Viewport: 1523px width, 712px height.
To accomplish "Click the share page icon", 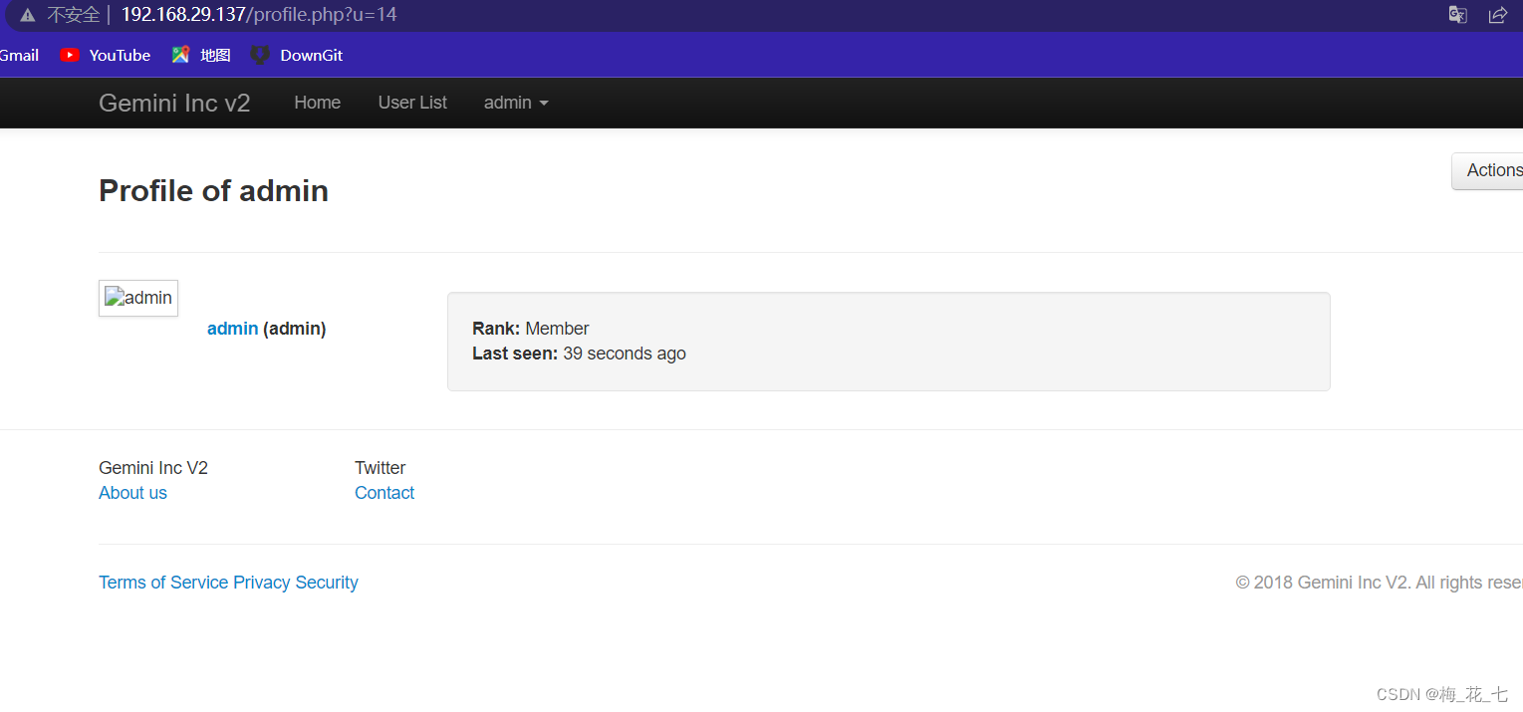I will tap(1497, 15).
